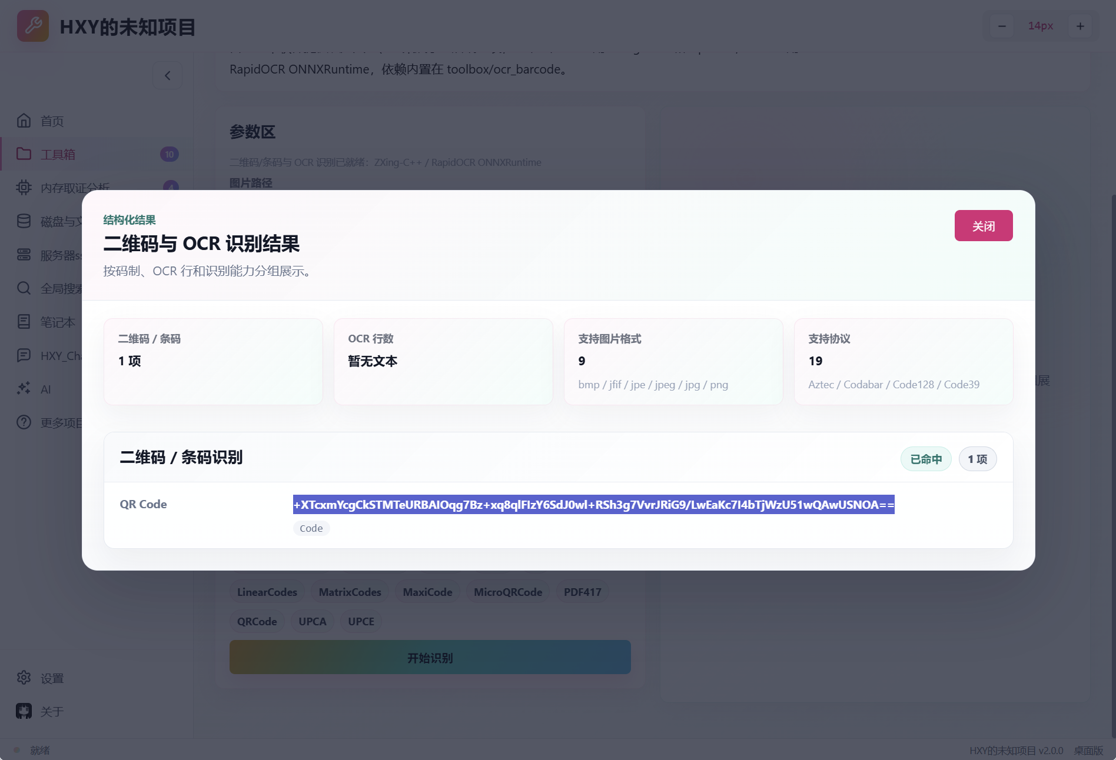Open settings gear in sidebar

pos(24,678)
